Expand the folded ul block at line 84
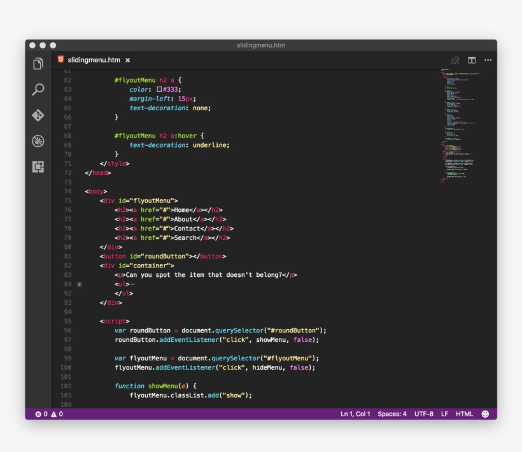 [x=79, y=283]
